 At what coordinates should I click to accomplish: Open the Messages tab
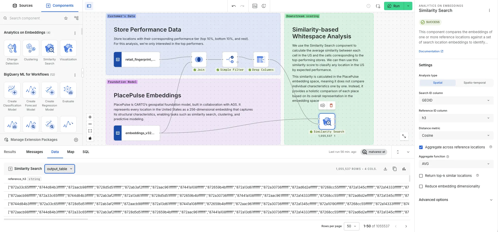pos(35,152)
